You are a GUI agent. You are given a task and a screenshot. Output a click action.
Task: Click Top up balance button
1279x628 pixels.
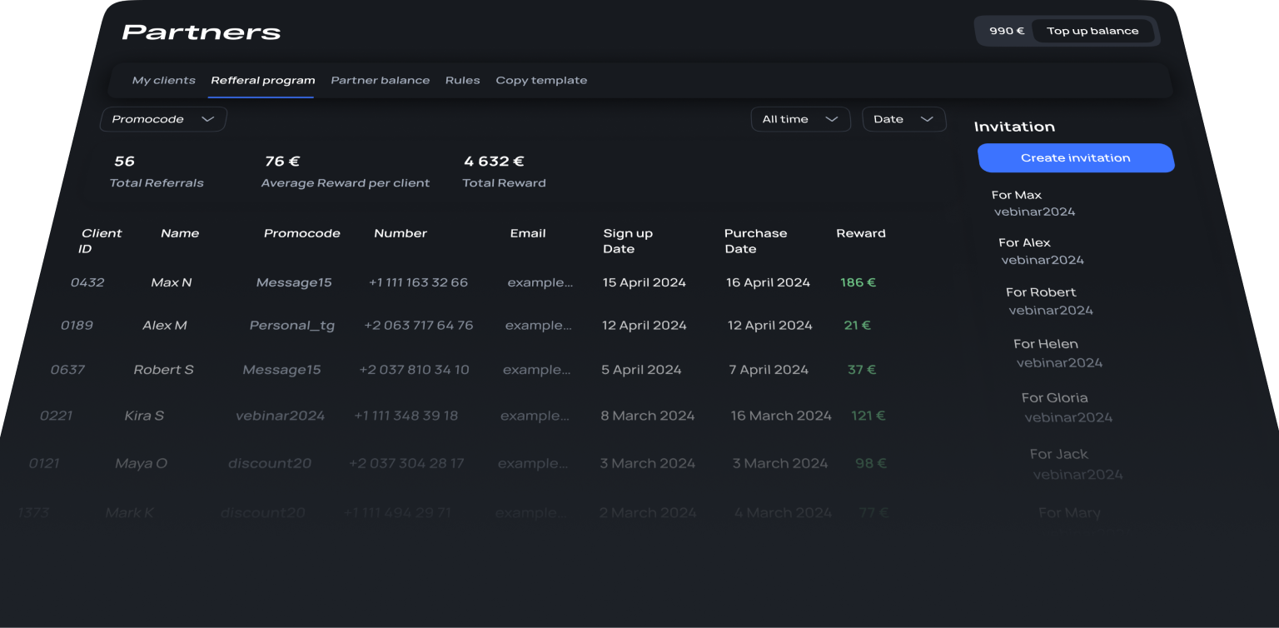(x=1092, y=31)
